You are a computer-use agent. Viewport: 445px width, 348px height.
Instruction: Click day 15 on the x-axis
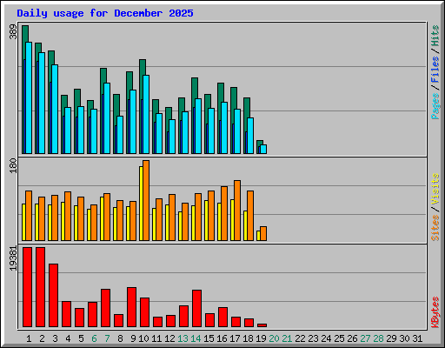tap(209, 338)
